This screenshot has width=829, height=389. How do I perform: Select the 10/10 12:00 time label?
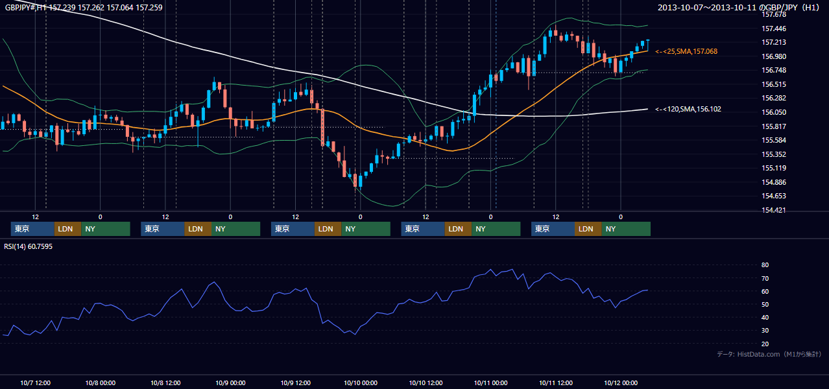tap(426, 383)
